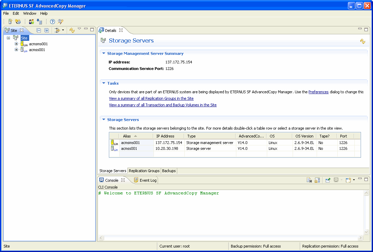Screen dimensions: 373x252
Task: Click the arrows filter icon in Site toolbar
Action: (57, 30)
